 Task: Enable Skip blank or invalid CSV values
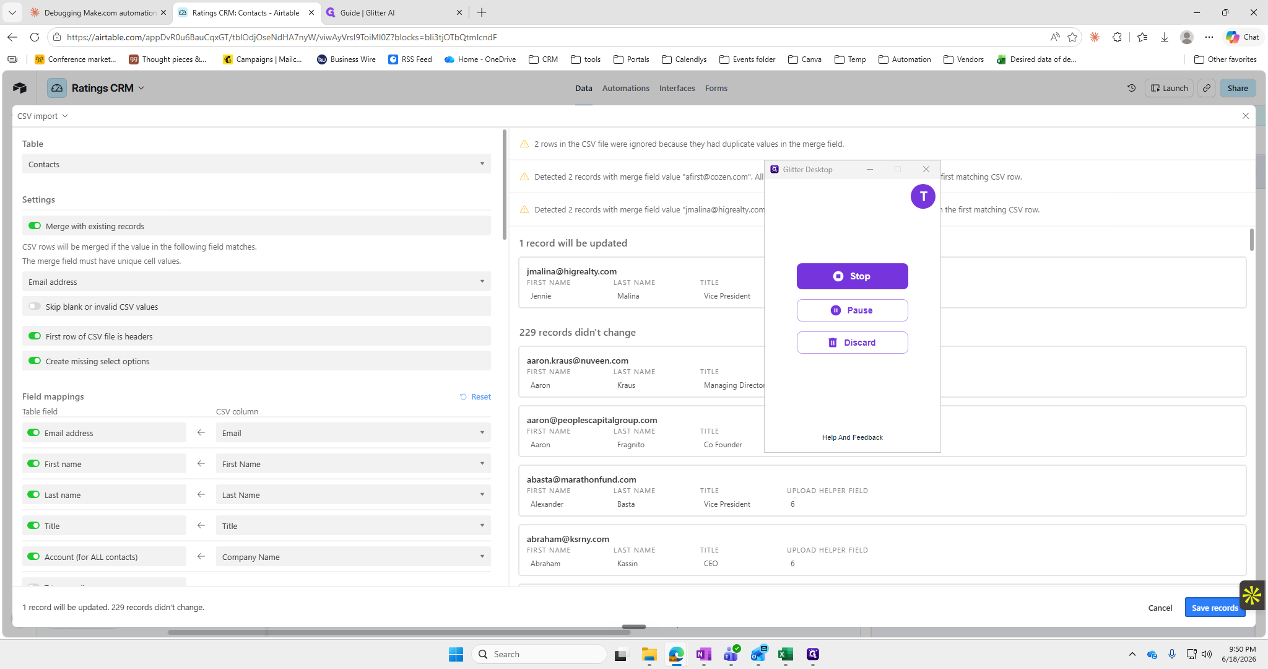(35, 307)
